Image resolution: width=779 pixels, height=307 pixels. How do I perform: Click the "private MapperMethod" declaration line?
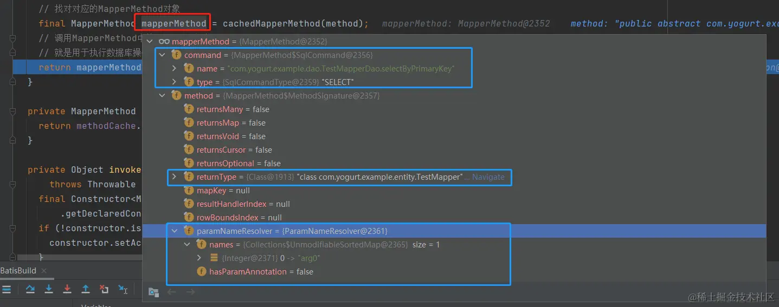[x=82, y=111]
